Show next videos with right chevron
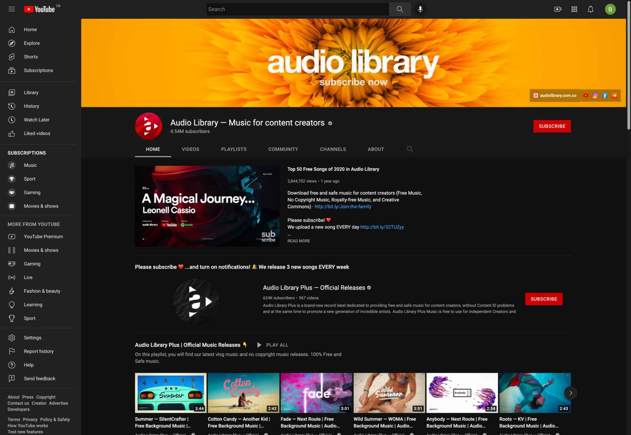The image size is (631, 435). point(571,393)
